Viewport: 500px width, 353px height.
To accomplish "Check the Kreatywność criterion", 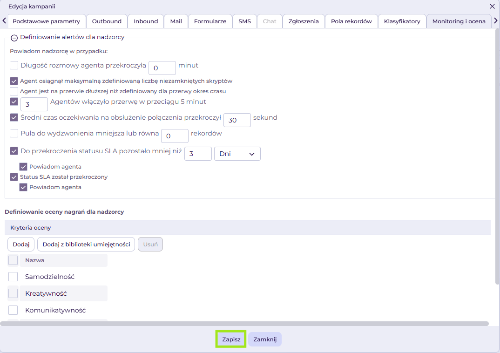I will [x=13, y=293].
